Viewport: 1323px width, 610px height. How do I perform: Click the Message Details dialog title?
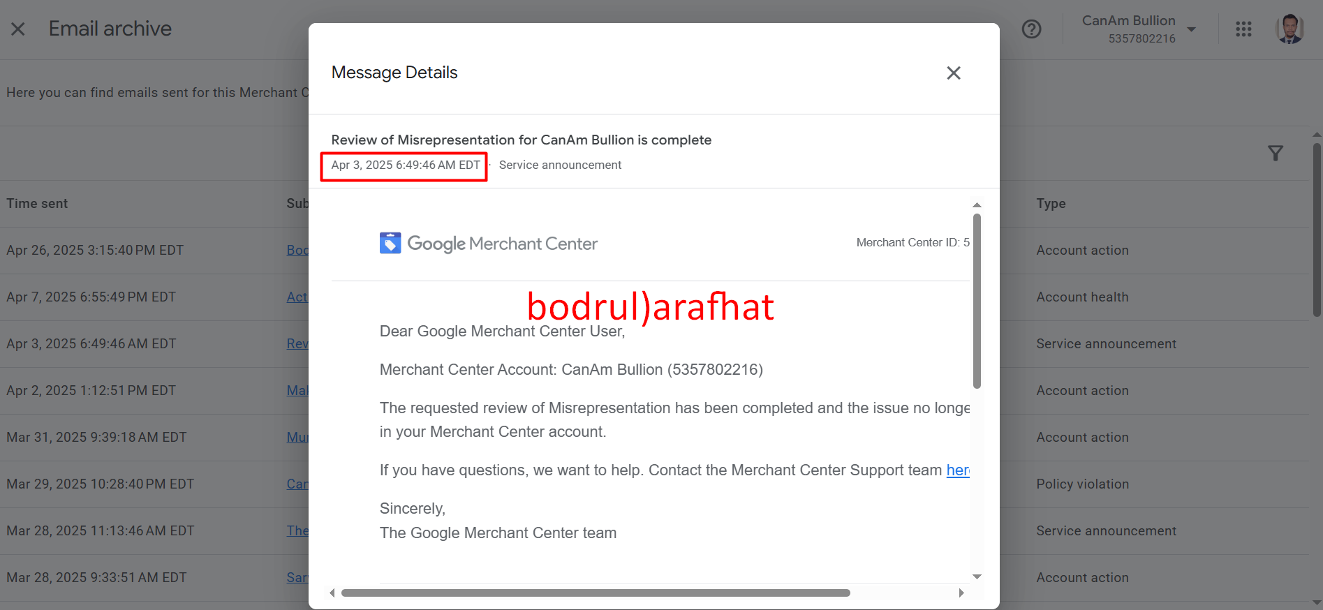tap(394, 73)
